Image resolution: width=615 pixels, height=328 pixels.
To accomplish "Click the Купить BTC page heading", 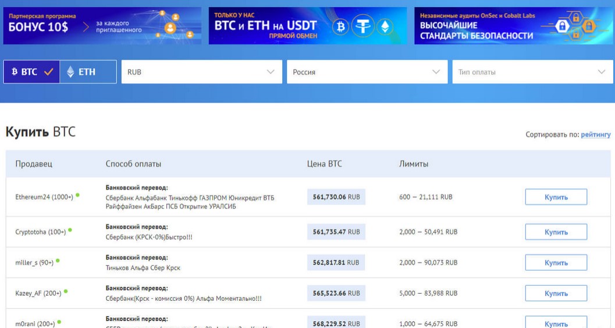I will click(40, 132).
